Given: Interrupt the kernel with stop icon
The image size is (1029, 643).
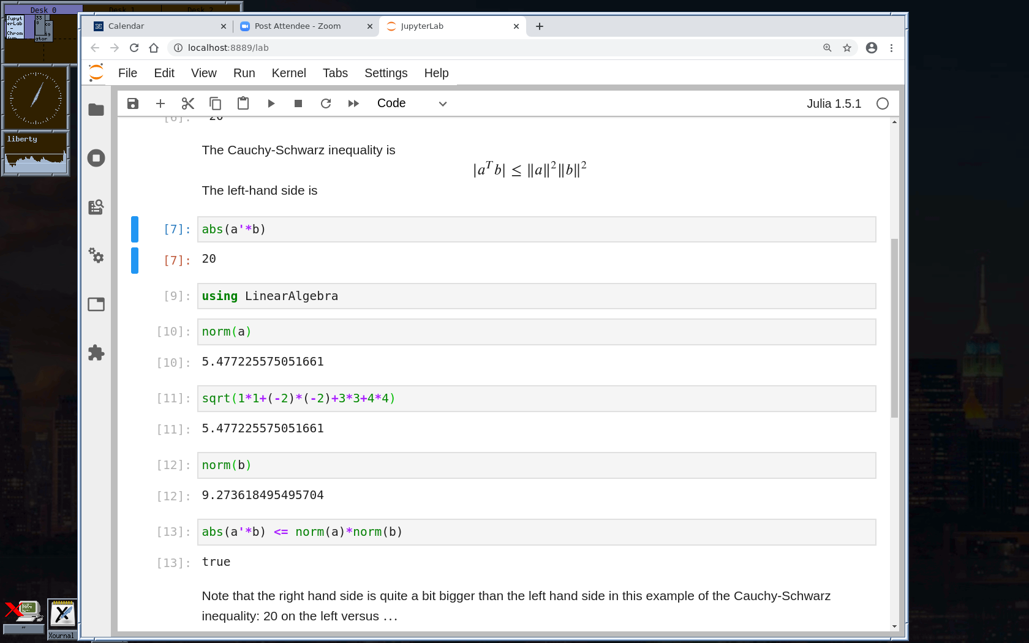Looking at the screenshot, I should tap(298, 103).
